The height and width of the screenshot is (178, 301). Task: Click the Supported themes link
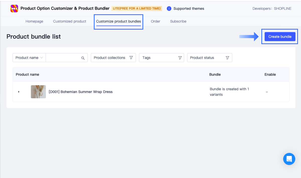click(x=189, y=8)
